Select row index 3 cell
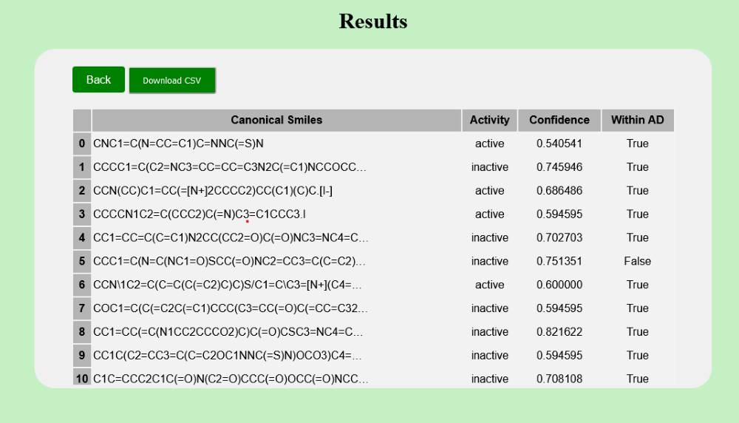The height and width of the screenshot is (423, 739). coord(82,214)
